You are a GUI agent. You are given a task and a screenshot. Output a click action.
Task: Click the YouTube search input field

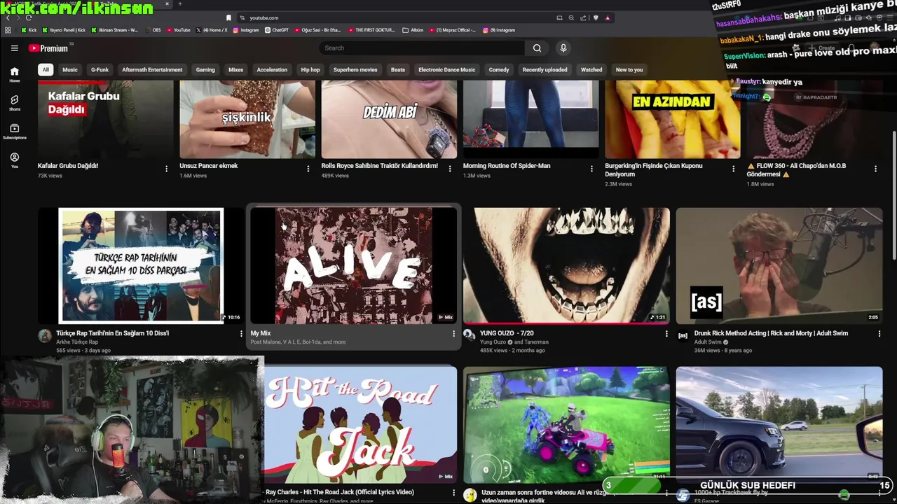[x=422, y=48]
